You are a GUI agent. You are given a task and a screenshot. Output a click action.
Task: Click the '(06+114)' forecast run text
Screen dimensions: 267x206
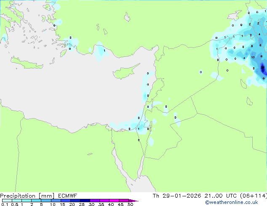point(254,196)
